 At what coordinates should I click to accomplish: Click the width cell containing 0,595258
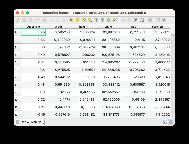(58, 32)
